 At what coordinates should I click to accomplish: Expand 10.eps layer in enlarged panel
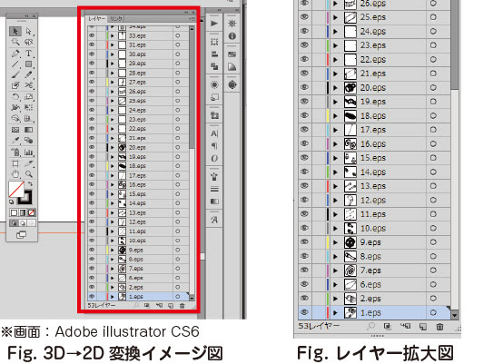pos(336,229)
